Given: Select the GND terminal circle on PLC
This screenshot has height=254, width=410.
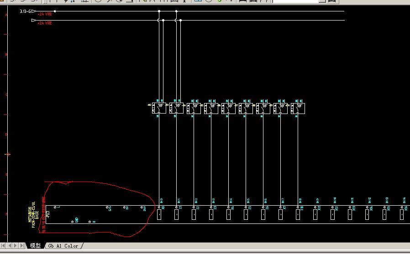Looking at the screenshot, I should point(72,222).
